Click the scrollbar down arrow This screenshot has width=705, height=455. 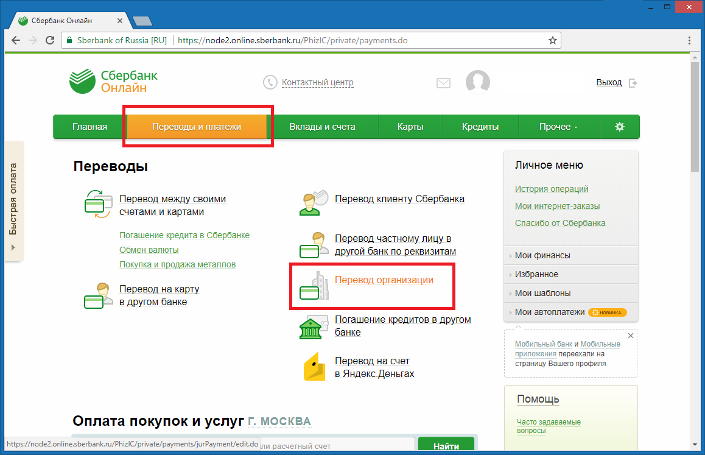[x=695, y=445]
